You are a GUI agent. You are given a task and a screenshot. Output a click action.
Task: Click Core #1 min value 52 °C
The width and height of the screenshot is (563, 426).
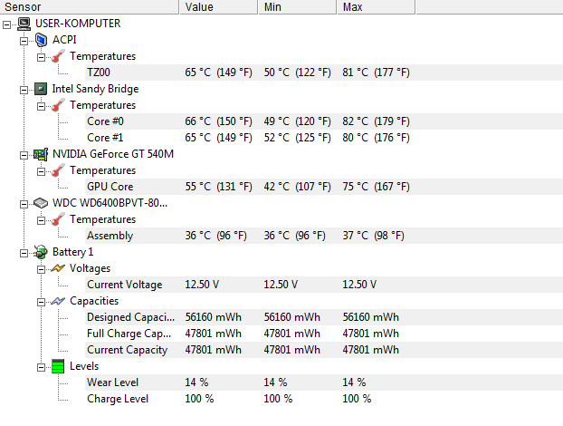click(297, 138)
